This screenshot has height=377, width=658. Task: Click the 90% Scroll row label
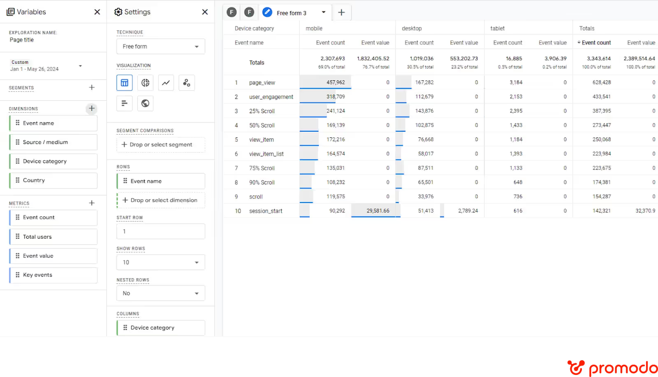click(x=262, y=182)
